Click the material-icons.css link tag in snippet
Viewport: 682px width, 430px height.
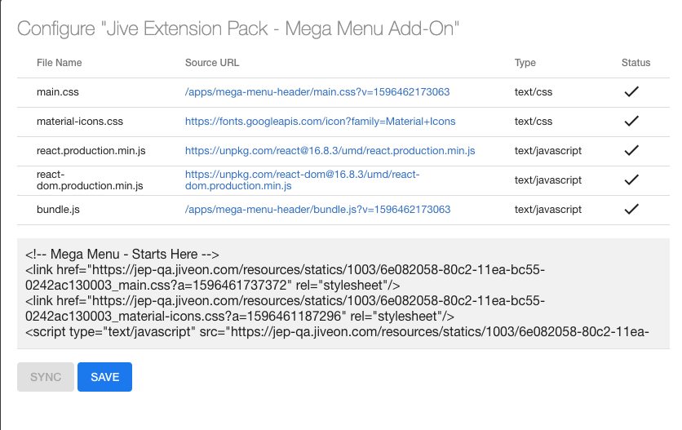click(285, 308)
